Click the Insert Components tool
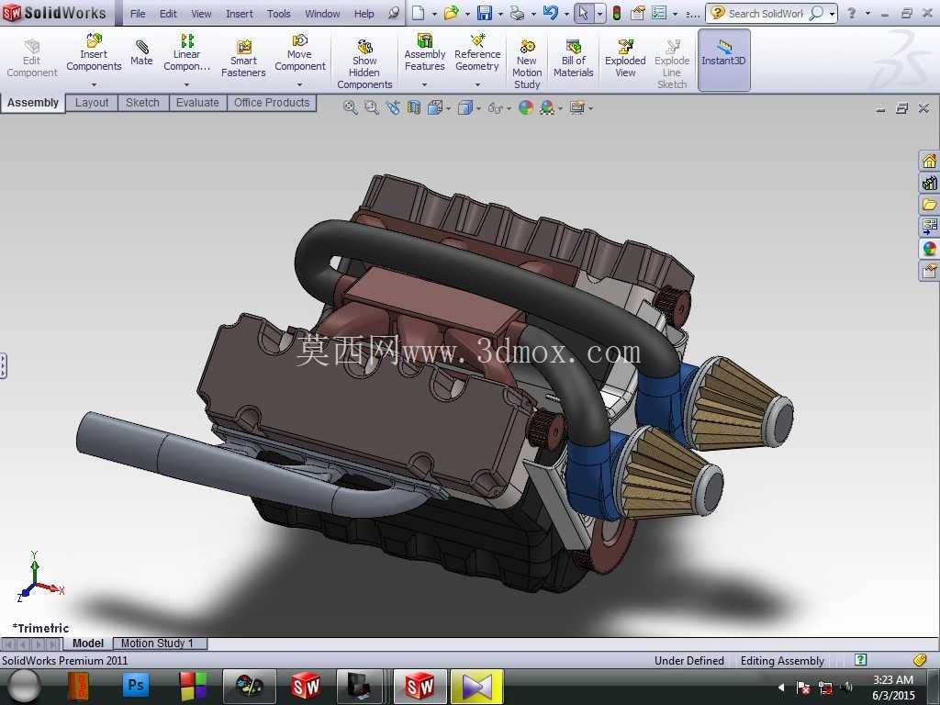This screenshot has height=705, width=940. [94, 54]
